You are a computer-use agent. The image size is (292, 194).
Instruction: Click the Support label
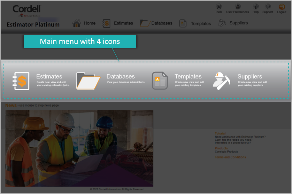coord(268,12)
